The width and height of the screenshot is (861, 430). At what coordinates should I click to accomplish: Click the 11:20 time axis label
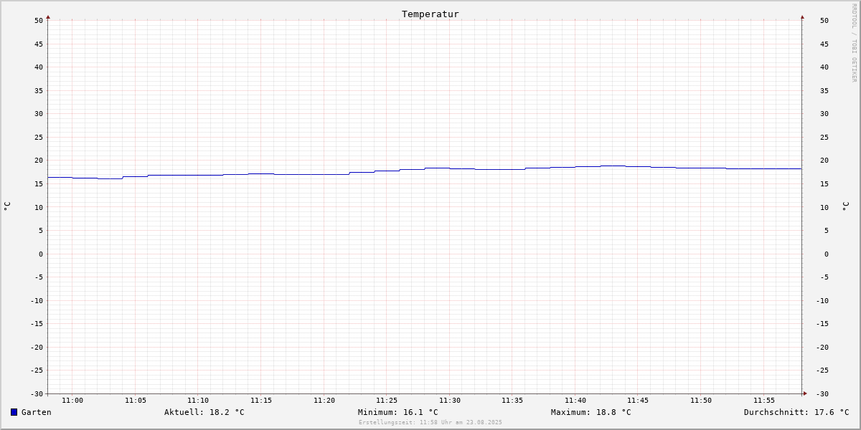pos(324,401)
